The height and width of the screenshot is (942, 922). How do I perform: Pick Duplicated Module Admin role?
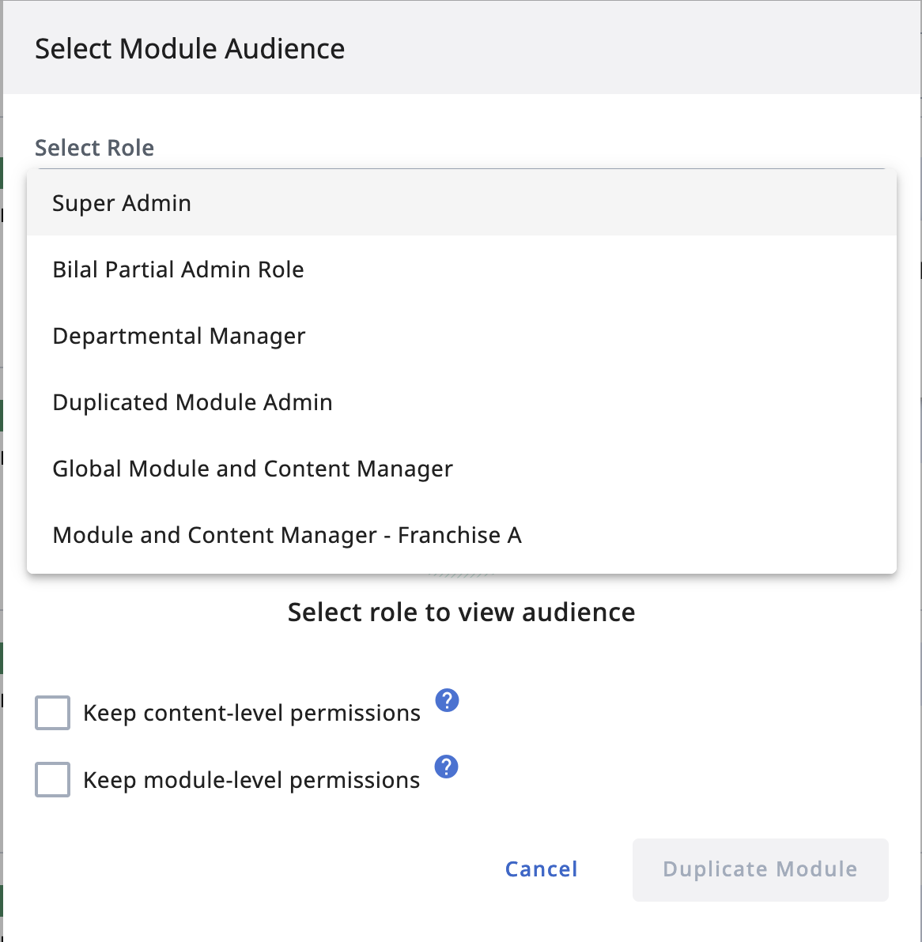[191, 402]
